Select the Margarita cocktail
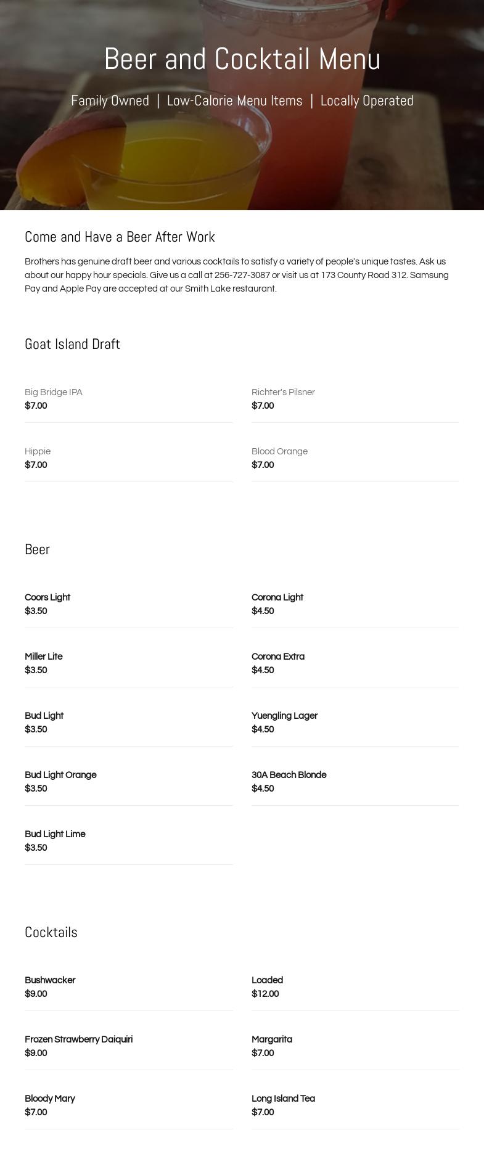The height and width of the screenshot is (1151, 484). 272,1039
